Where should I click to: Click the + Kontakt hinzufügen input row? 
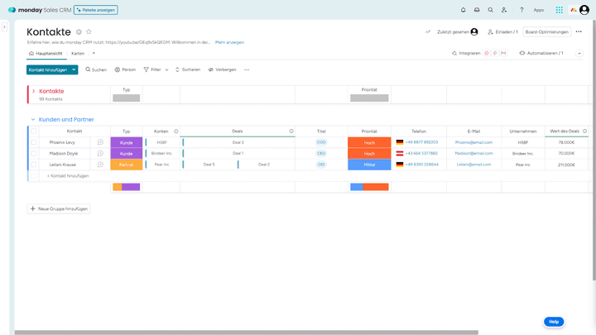click(68, 175)
